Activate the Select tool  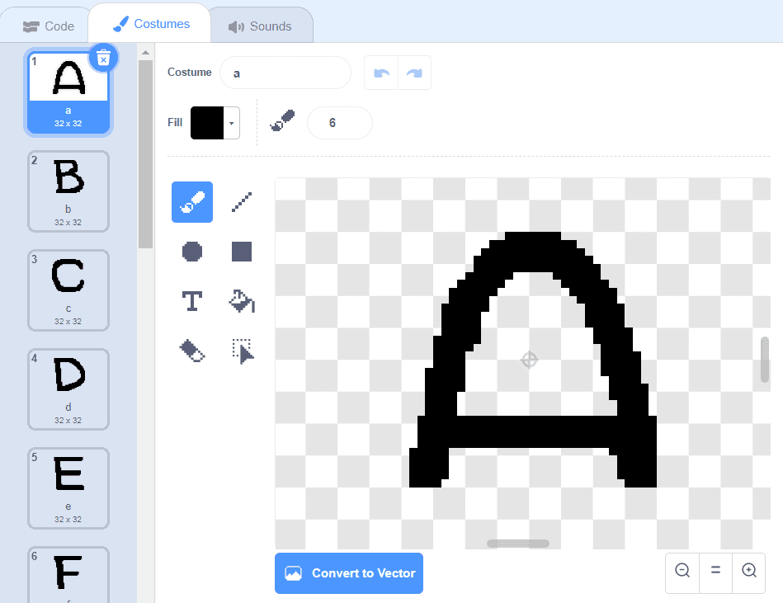point(241,351)
